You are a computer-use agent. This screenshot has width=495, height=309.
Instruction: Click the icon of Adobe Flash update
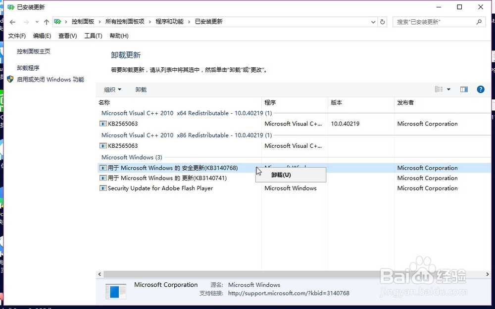103,188
